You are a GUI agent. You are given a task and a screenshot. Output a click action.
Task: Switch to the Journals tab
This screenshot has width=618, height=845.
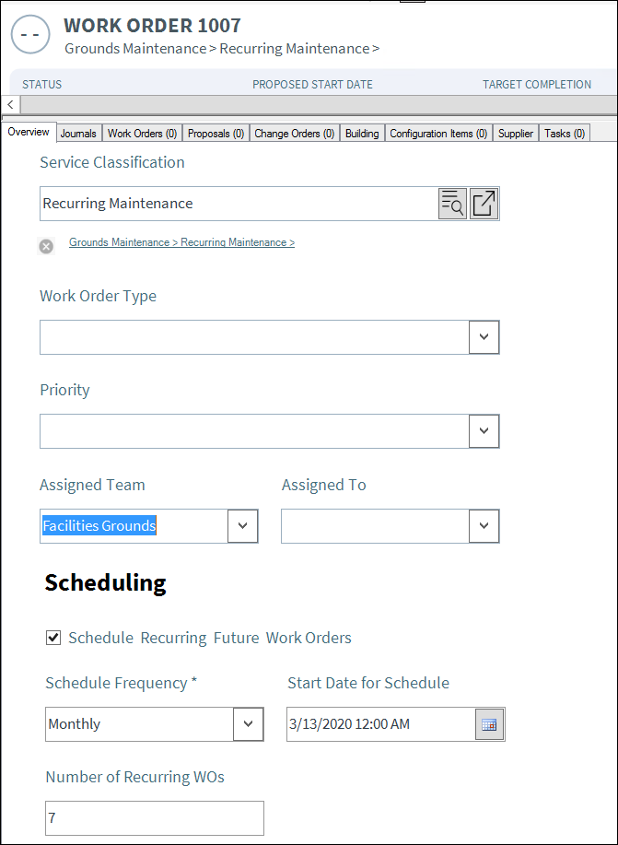click(78, 134)
